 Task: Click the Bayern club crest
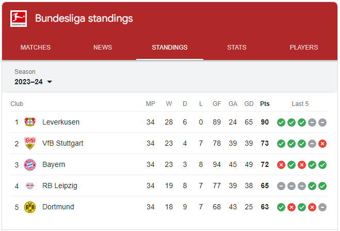(30, 165)
